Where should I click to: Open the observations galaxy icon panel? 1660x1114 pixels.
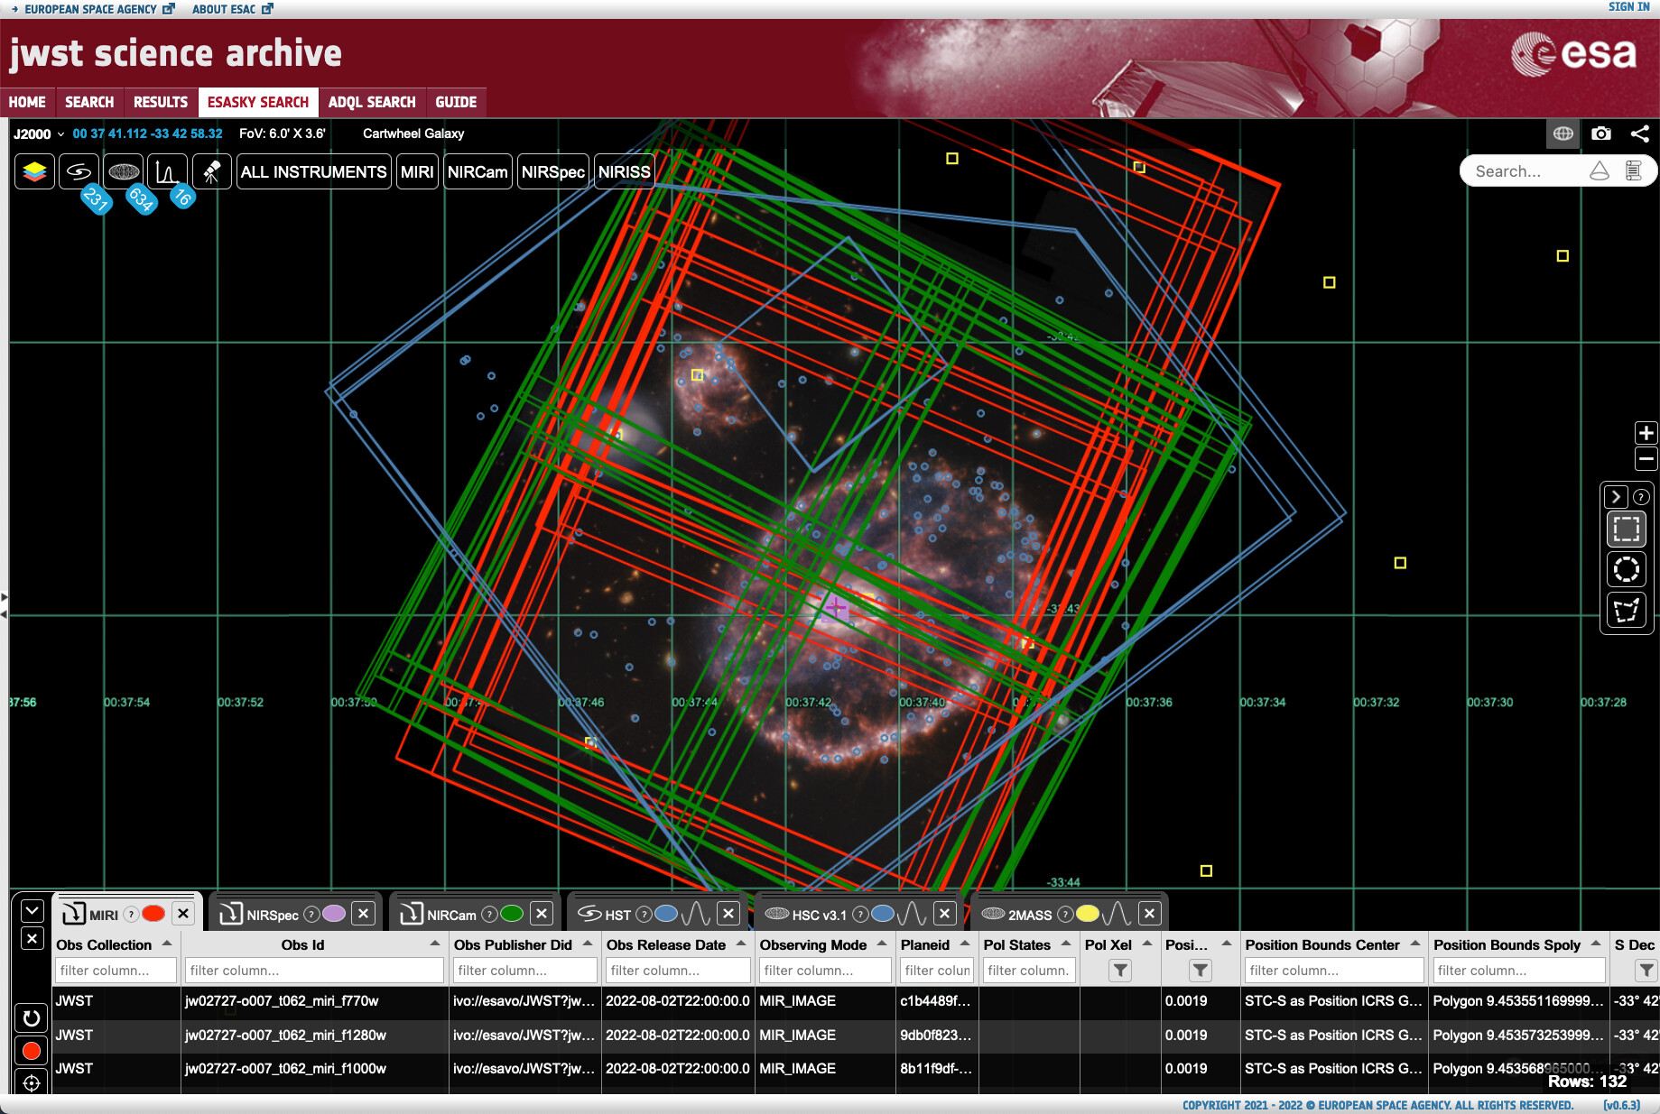(79, 171)
